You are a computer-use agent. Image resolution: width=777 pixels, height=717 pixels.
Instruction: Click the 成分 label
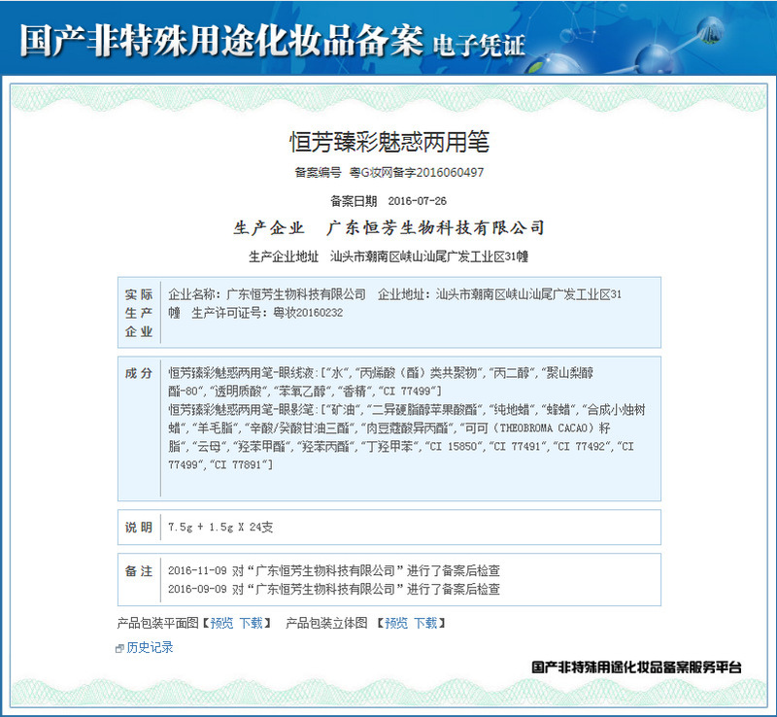(x=139, y=373)
